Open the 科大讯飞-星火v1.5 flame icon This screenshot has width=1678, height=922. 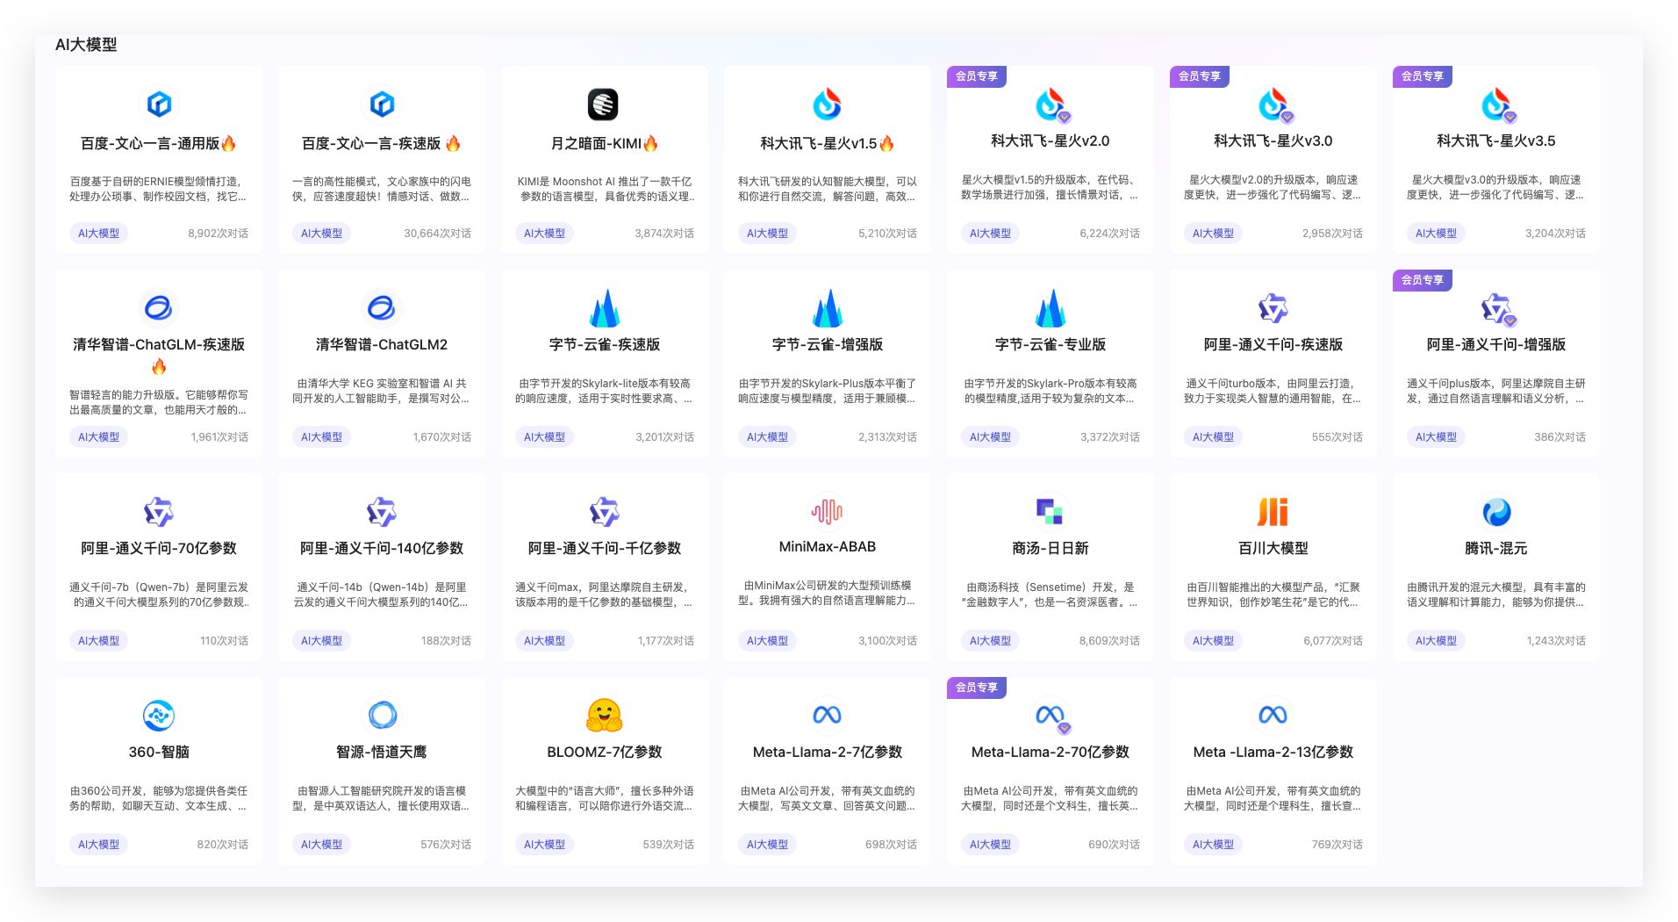coord(827,104)
